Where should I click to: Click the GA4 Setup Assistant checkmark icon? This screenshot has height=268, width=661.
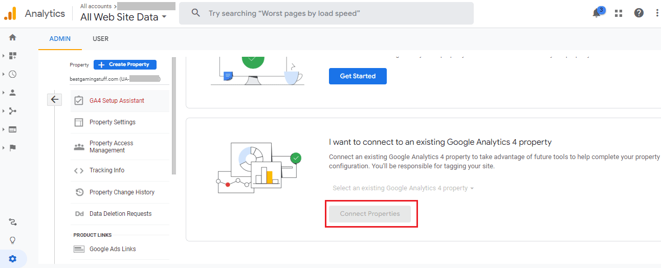(79, 101)
